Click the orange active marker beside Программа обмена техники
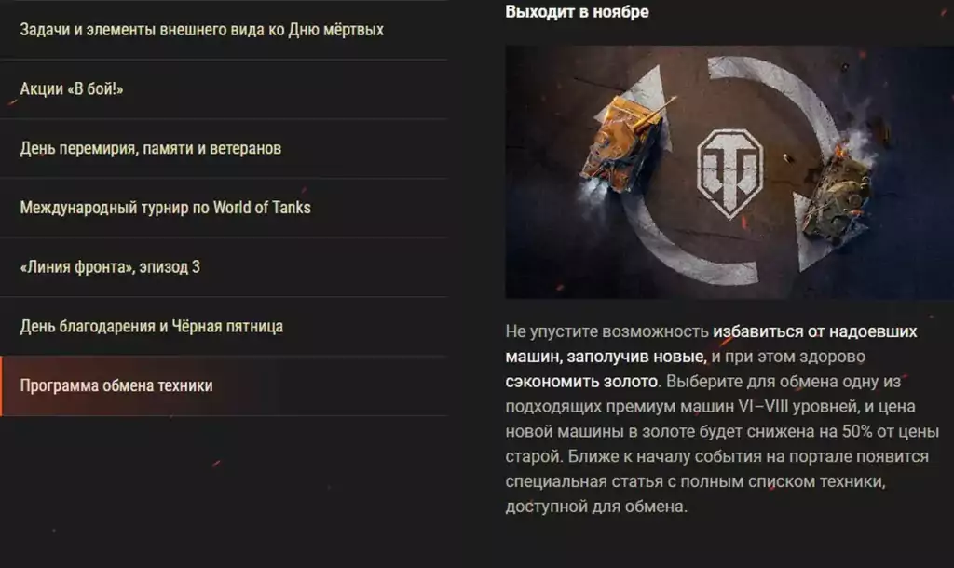 1,386
